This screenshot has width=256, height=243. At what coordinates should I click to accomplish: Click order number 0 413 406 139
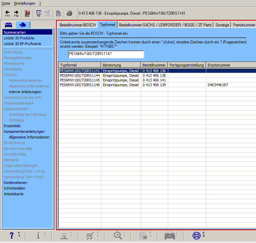[154, 85]
